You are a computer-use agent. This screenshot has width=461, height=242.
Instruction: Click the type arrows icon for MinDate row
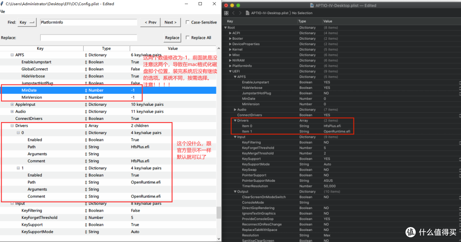click(86, 90)
